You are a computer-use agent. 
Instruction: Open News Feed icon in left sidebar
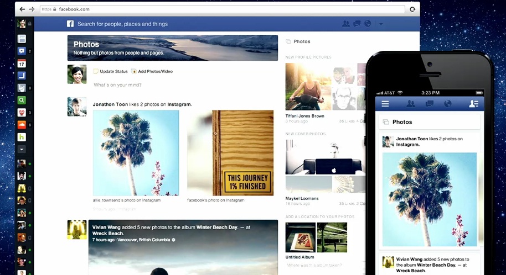pyautogui.click(x=22, y=39)
